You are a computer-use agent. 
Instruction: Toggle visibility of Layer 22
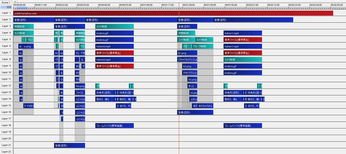[x=6, y=152]
